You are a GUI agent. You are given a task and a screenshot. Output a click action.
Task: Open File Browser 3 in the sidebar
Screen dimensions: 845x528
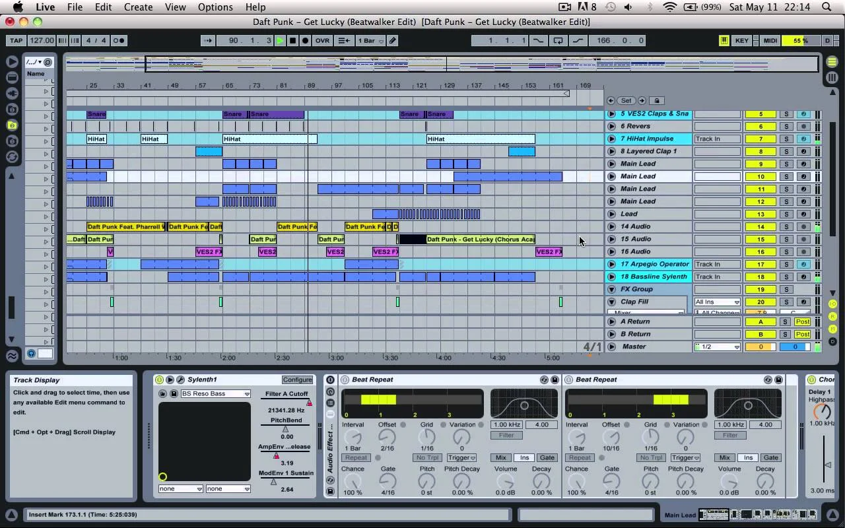coord(12,141)
